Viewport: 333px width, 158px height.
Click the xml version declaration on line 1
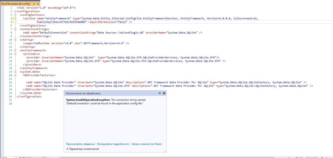pos(46,8)
